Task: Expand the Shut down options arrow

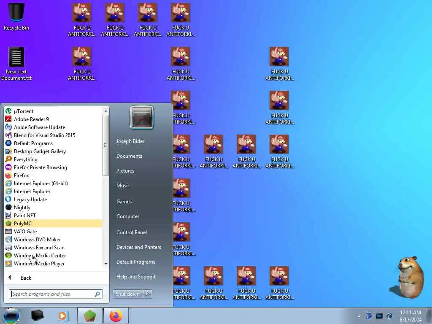Action: (x=147, y=294)
